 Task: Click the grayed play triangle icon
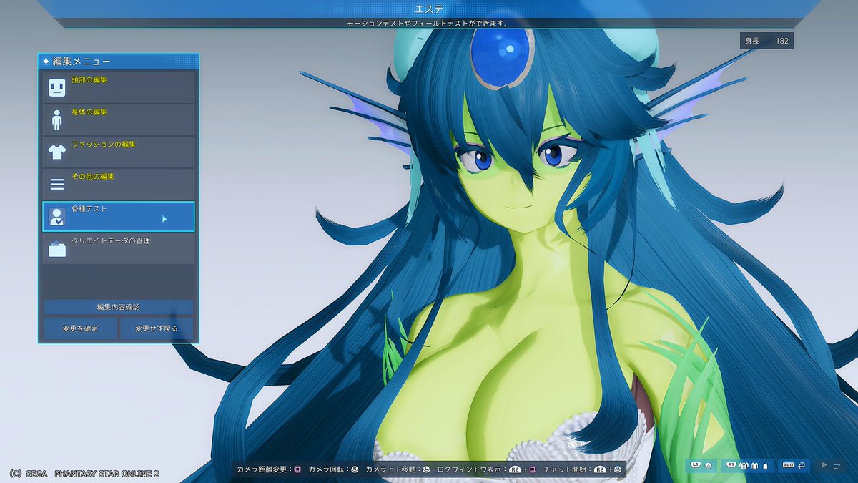(824, 465)
